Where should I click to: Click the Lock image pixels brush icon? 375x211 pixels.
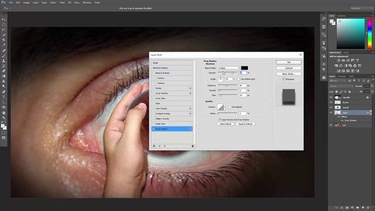coord(341,91)
